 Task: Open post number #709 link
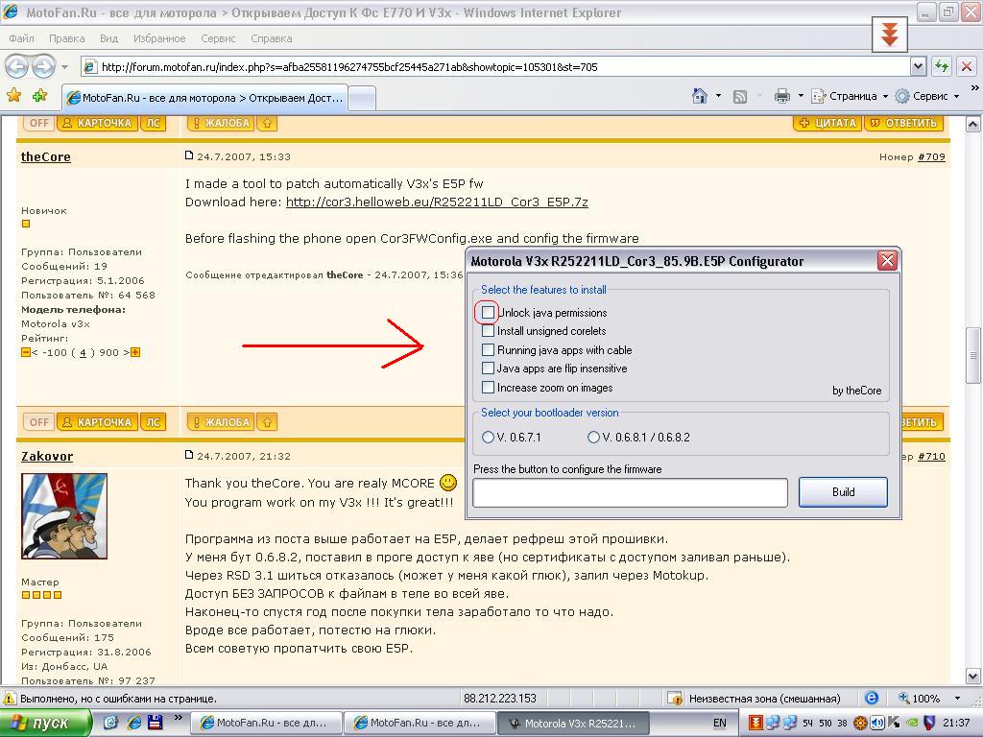pyautogui.click(x=931, y=156)
